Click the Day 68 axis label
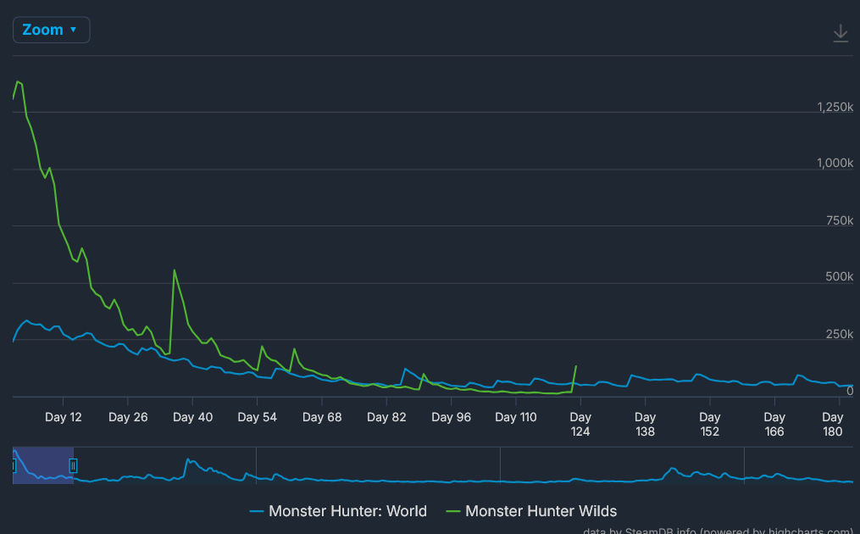This screenshot has width=860, height=534. pos(322,417)
